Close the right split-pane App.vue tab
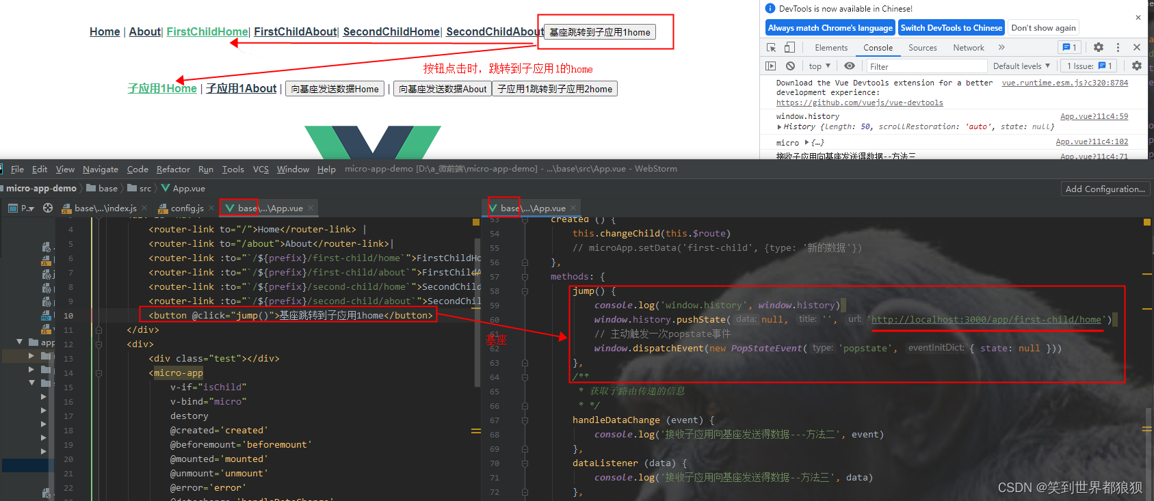This screenshot has width=1154, height=501. pos(573,208)
